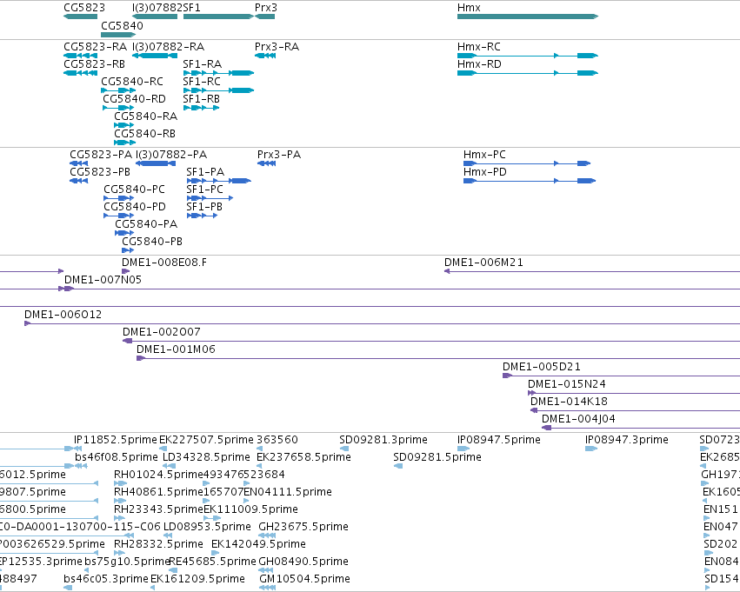Click the CG5823 gene label
Screen dimensions: 740x592
84,8
